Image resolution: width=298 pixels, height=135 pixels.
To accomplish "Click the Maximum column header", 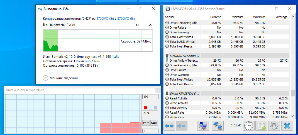I will (256, 17).
